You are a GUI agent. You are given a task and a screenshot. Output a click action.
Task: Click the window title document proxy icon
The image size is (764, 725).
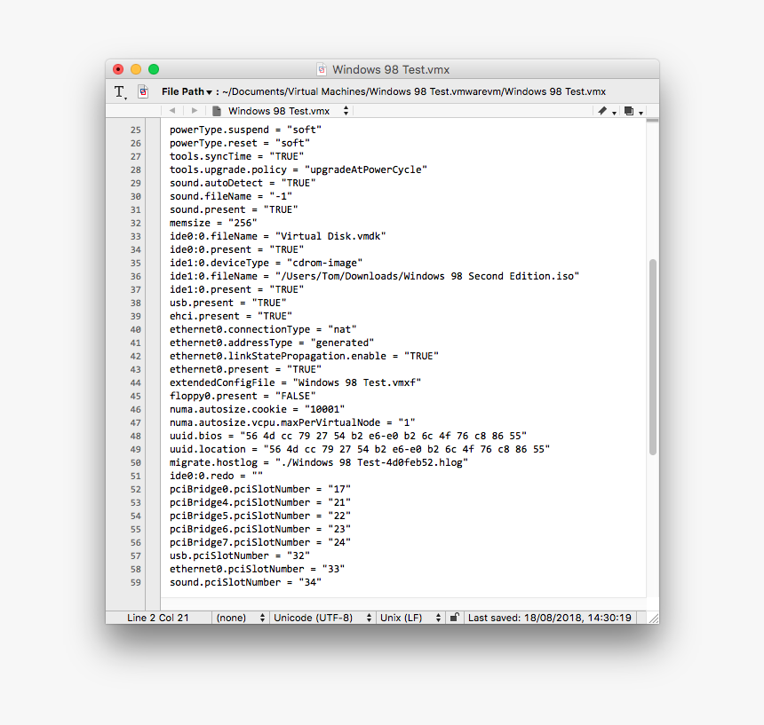[322, 69]
